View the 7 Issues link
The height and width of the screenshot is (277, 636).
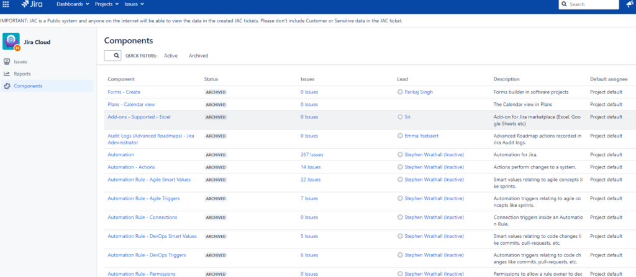pos(309,198)
